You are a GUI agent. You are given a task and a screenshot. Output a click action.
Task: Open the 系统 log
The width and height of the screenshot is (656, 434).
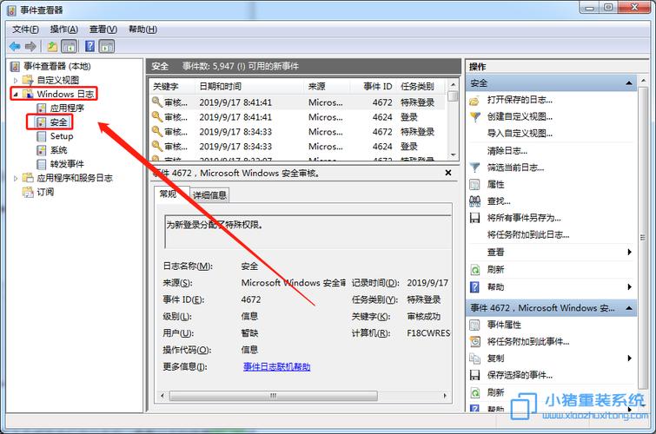58,149
